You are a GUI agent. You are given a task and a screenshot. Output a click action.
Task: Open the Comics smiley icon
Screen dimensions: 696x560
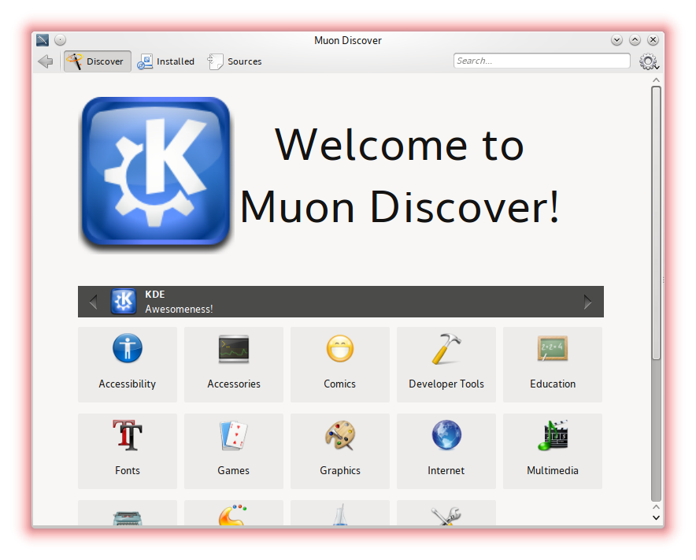[340, 349]
